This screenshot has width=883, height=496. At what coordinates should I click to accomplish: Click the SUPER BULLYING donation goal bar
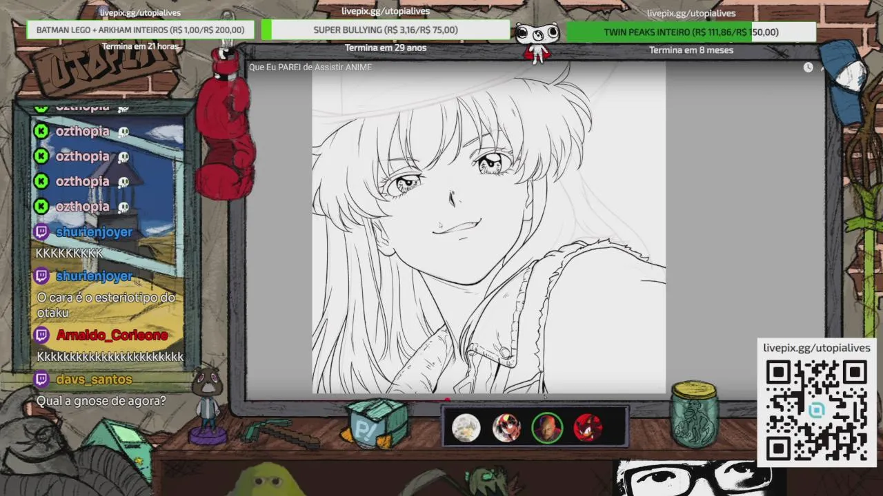tap(386, 30)
